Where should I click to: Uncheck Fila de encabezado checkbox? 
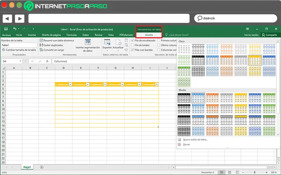point(132,41)
